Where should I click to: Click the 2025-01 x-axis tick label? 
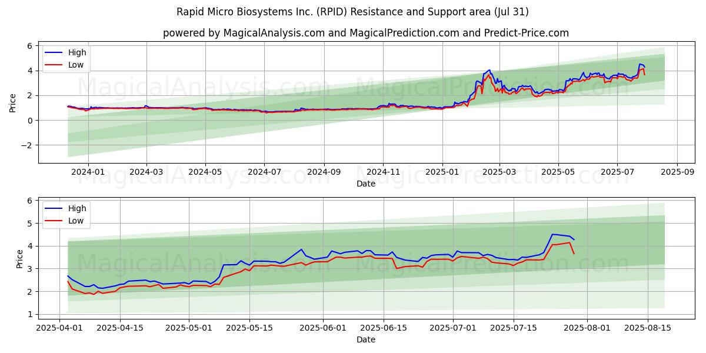click(x=442, y=172)
